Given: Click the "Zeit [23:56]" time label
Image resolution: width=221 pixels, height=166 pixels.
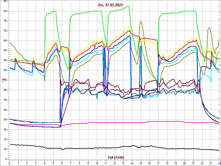Looking at the screenshot, I should pyautogui.click(x=116, y=157).
